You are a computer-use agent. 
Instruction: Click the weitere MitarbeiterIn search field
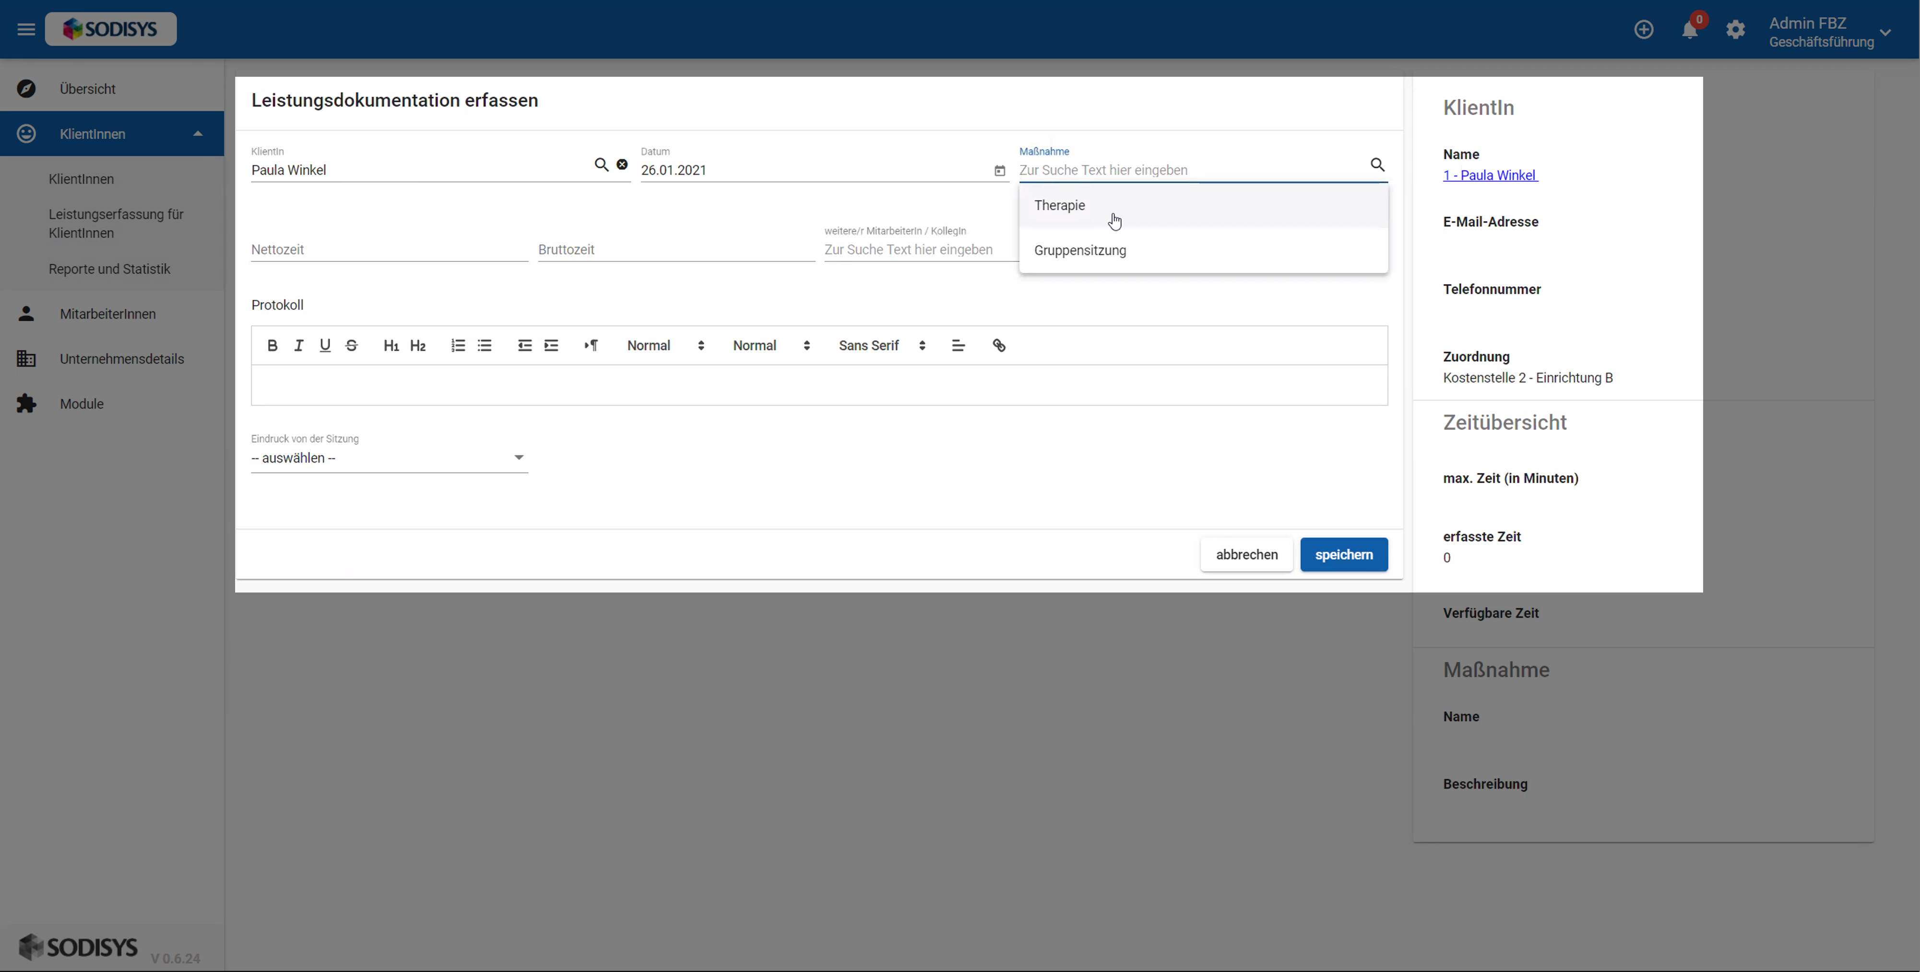(x=921, y=249)
